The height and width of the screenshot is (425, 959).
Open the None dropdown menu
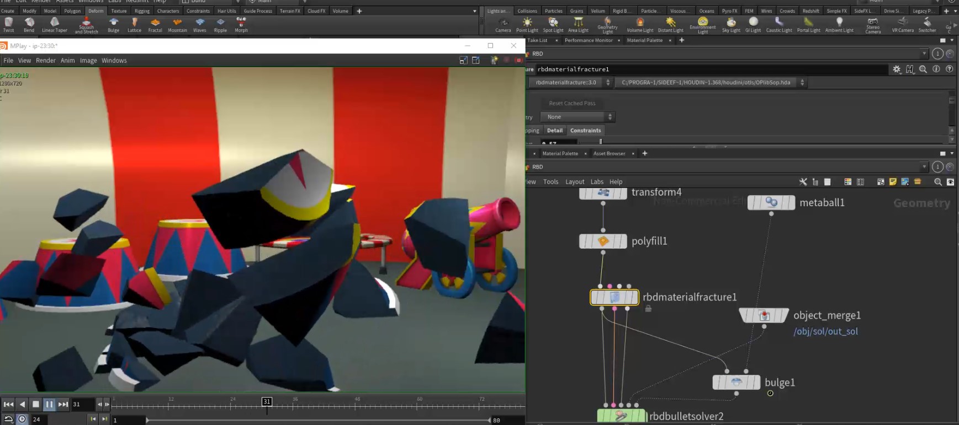click(577, 117)
